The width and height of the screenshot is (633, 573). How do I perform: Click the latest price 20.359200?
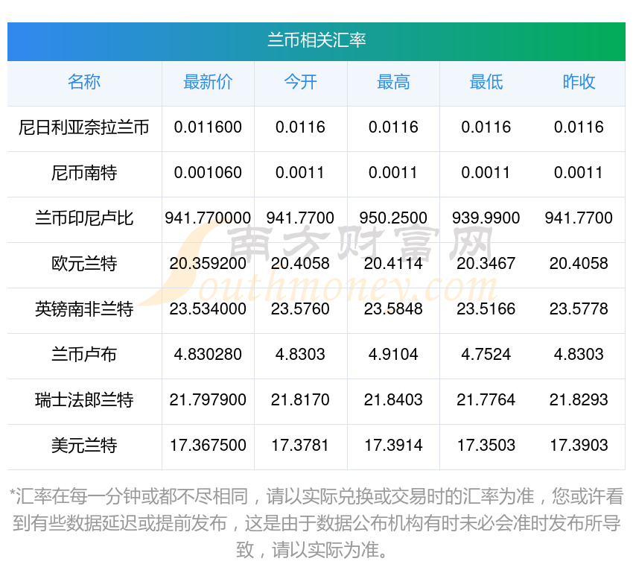tap(208, 264)
